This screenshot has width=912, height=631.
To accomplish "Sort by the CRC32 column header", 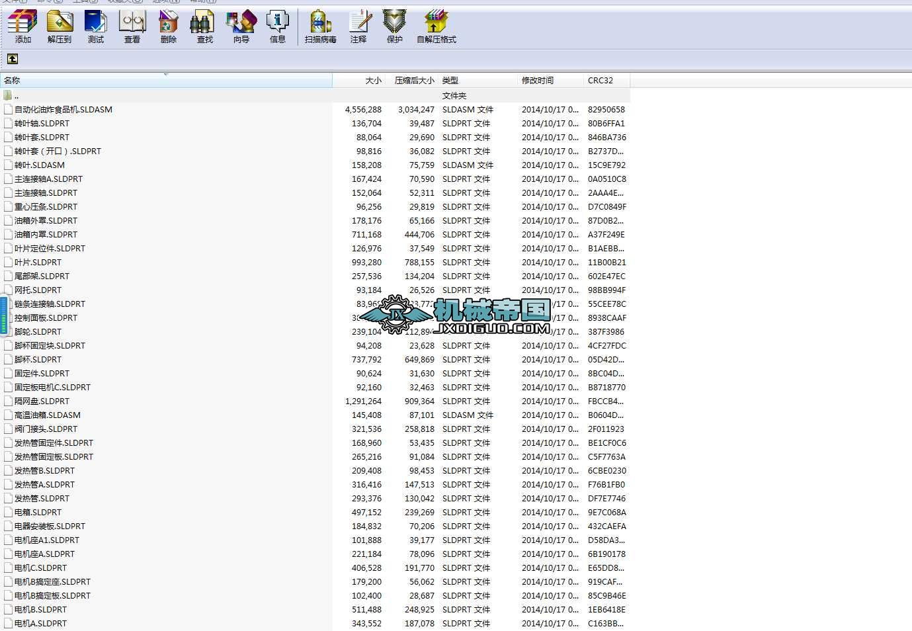I will click(606, 80).
